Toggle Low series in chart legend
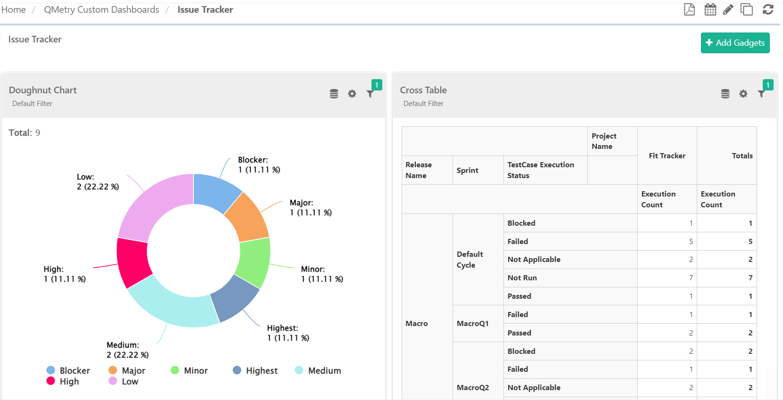 coord(124,382)
